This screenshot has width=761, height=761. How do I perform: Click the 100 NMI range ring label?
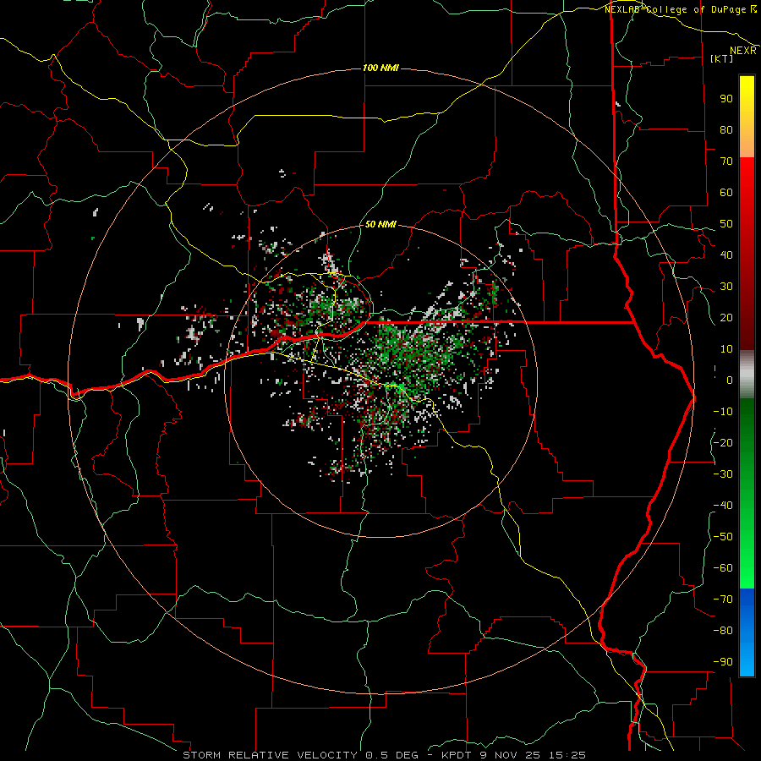[x=380, y=68]
